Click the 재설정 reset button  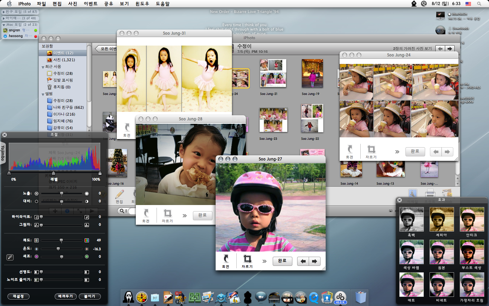(18, 296)
